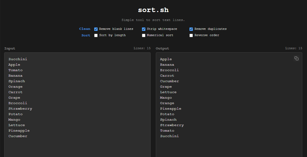Image resolution: width=307 pixels, height=157 pixels.
Task: Select 'Orange' in the Output box
Action: 167,103
